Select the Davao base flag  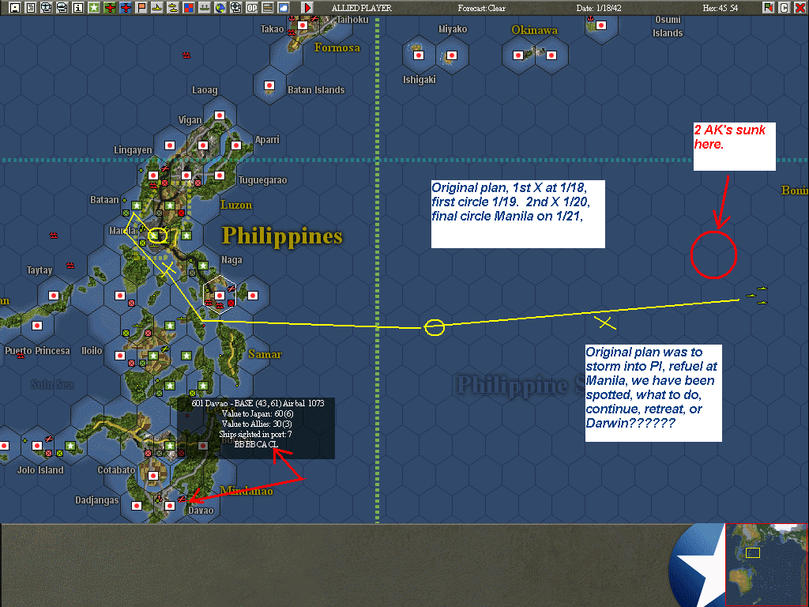pos(170,505)
